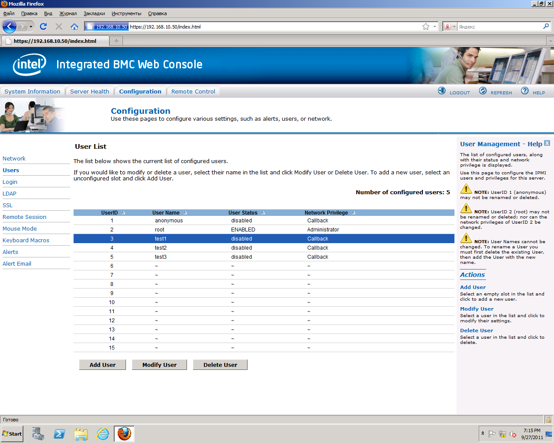This screenshot has height=443, width=554.
Task: Open the address bar history dropdown
Action: (x=435, y=26)
